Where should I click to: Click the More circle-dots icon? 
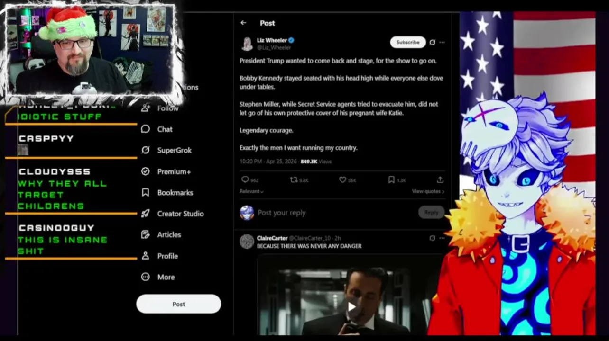[x=146, y=277]
